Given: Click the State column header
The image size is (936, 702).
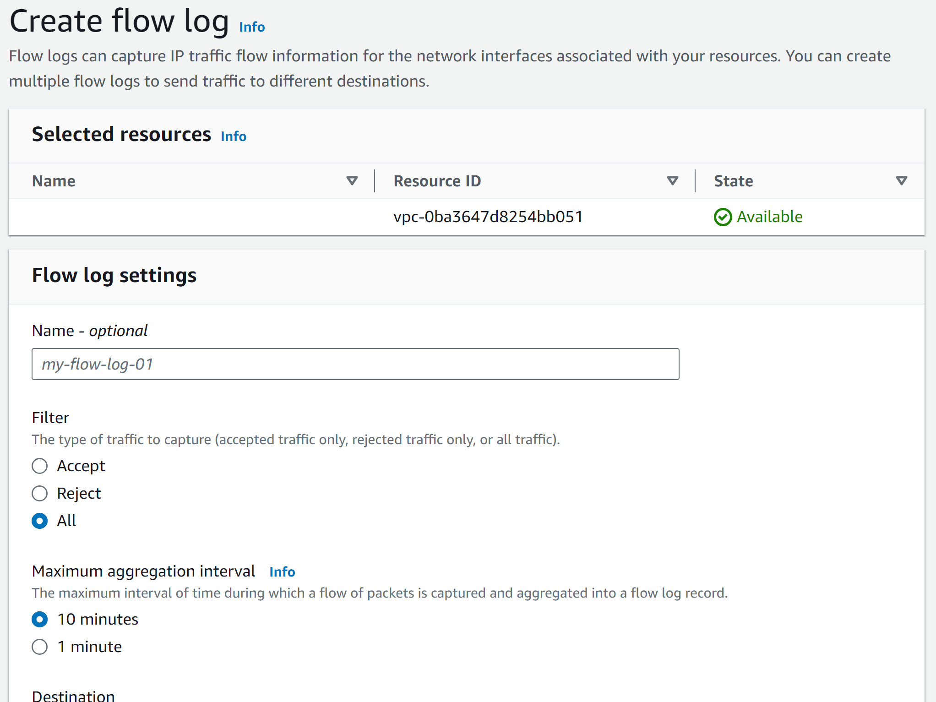Looking at the screenshot, I should click(733, 181).
